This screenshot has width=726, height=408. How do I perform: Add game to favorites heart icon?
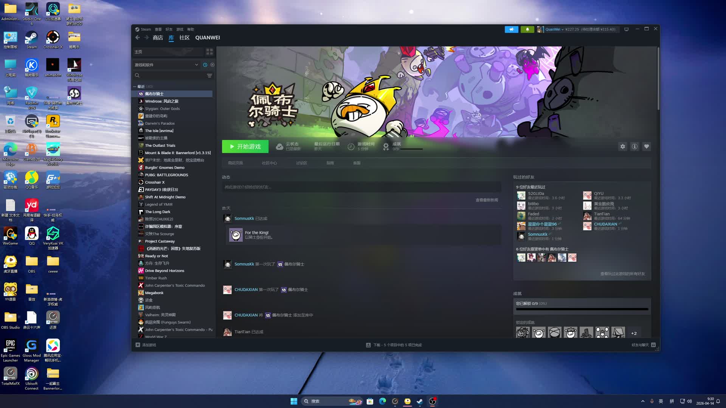[647, 147]
